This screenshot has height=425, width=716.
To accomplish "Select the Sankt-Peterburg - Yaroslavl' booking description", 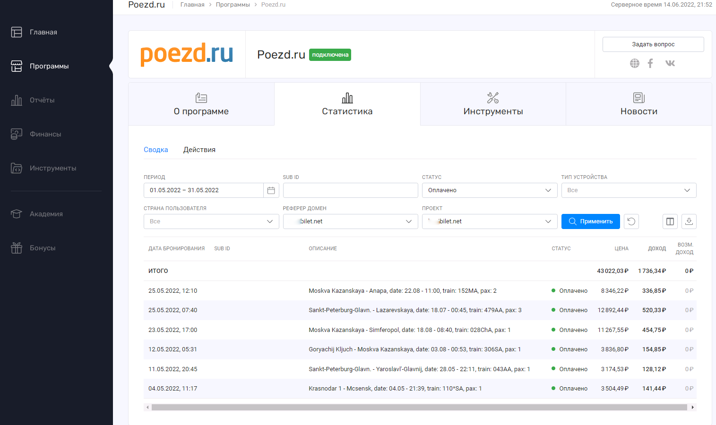I will point(419,369).
